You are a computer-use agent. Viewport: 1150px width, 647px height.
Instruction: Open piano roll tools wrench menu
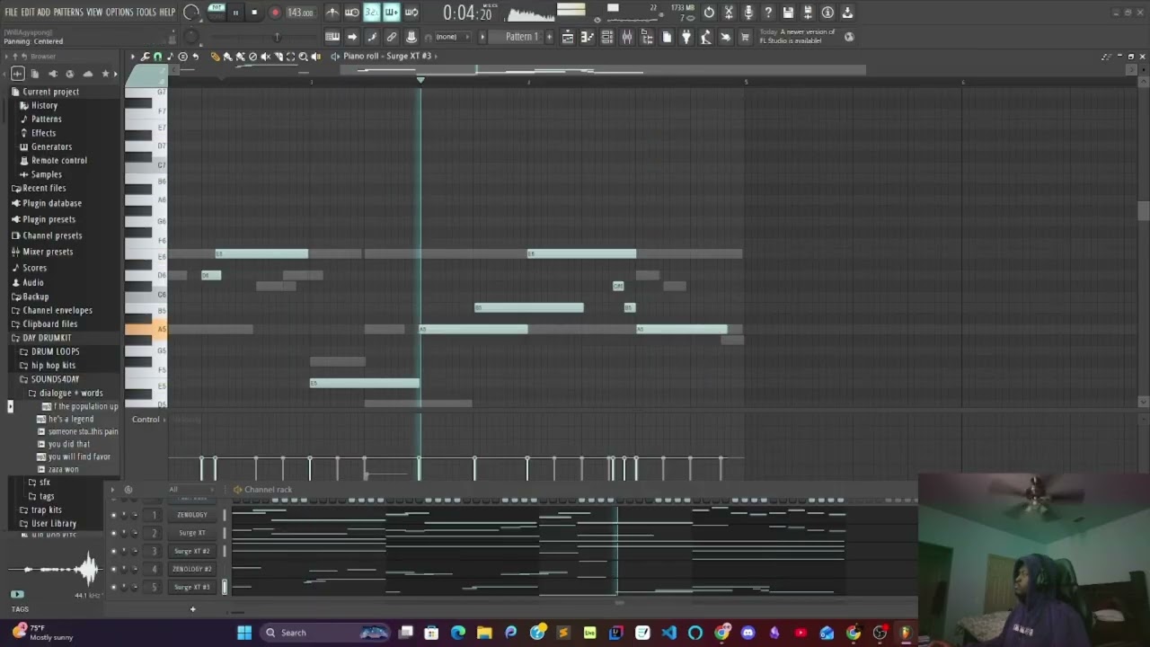point(145,57)
